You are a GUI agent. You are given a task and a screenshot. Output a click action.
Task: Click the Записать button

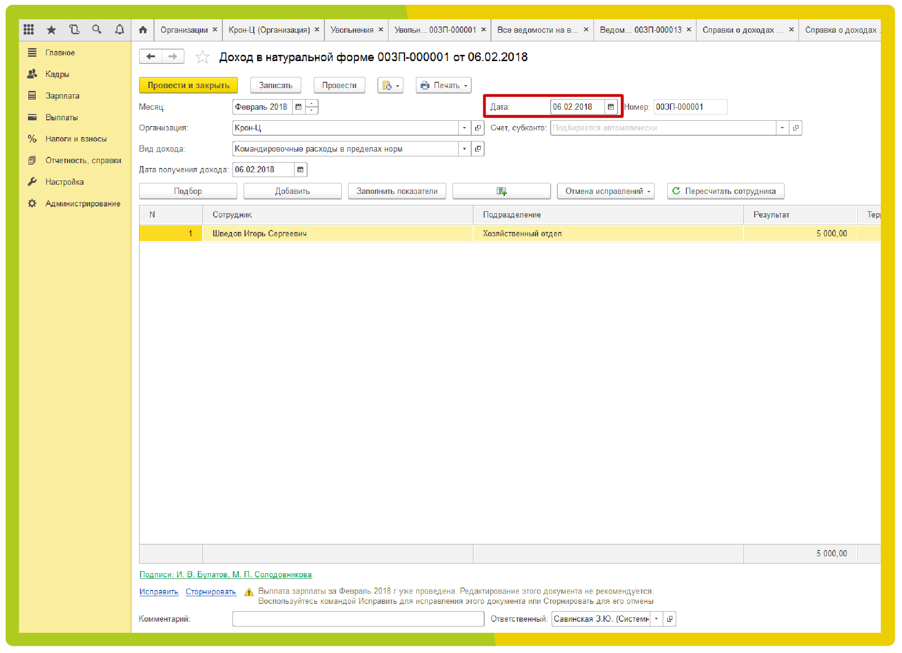click(276, 85)
